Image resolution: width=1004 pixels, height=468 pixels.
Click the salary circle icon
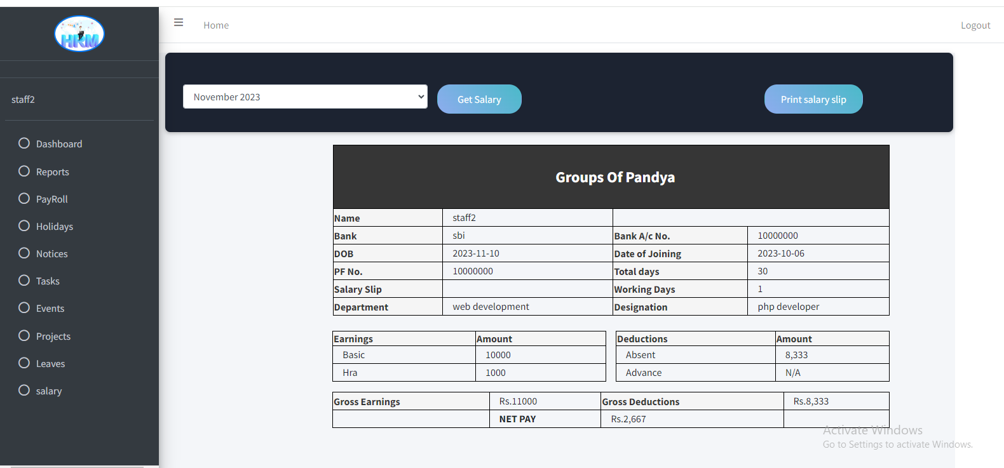24,390
